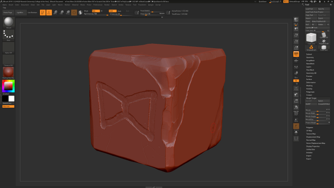The image size is (334, 188).
Task: Adjust the Rgb Intensity slider
Action: click(x=96, y=14)
